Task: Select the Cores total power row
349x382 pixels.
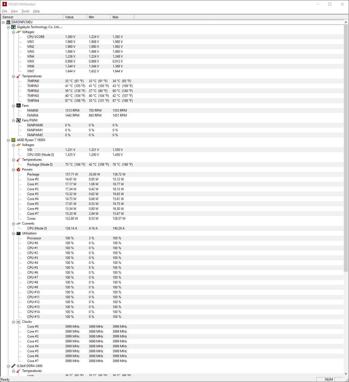Action: point(172,219)
